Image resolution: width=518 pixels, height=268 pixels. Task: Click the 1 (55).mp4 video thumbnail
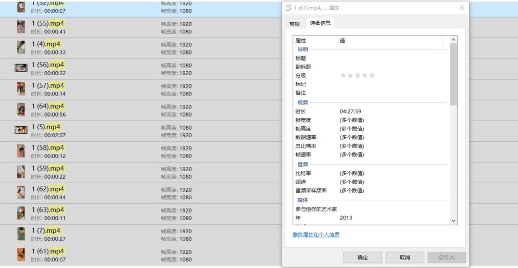click(21, 27)
